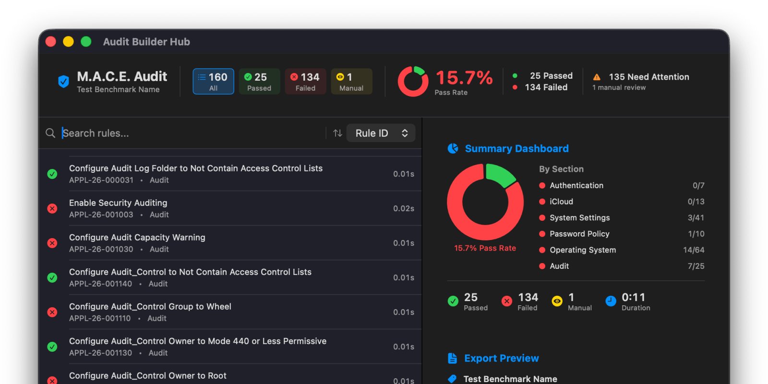
Task: Select the Enable Security Auditing rule
Action: click(230, 208)
